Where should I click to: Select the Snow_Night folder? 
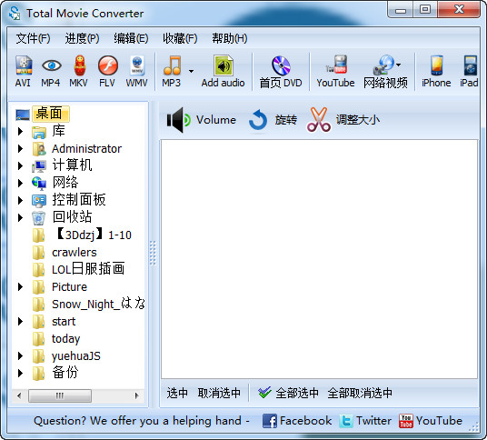98,304
